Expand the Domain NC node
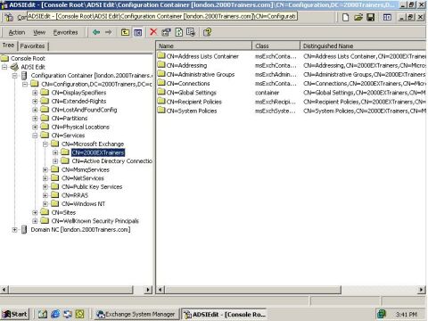Viewport: 428px width, 321px height. 14,230
